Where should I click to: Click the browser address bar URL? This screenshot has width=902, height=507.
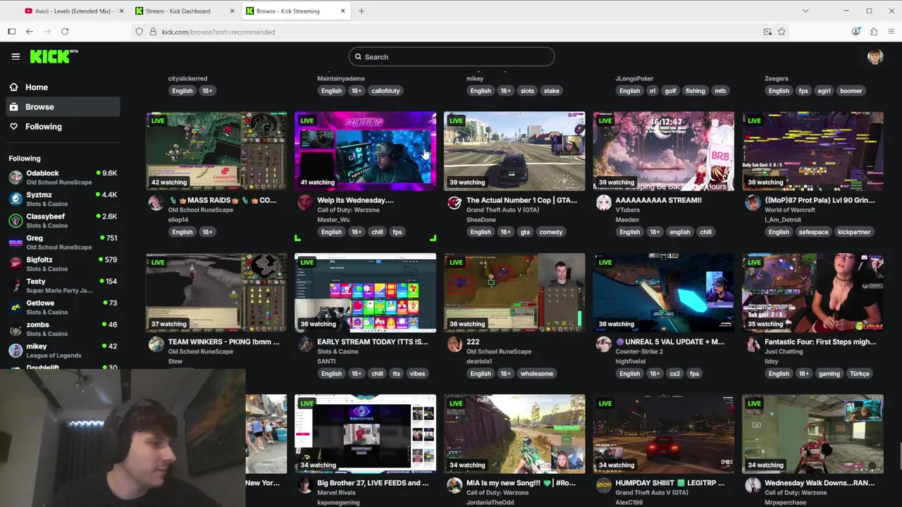coord(218,32)
